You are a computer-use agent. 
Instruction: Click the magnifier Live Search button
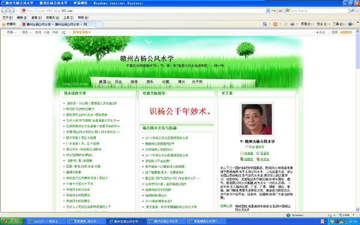tap(352, 11)
